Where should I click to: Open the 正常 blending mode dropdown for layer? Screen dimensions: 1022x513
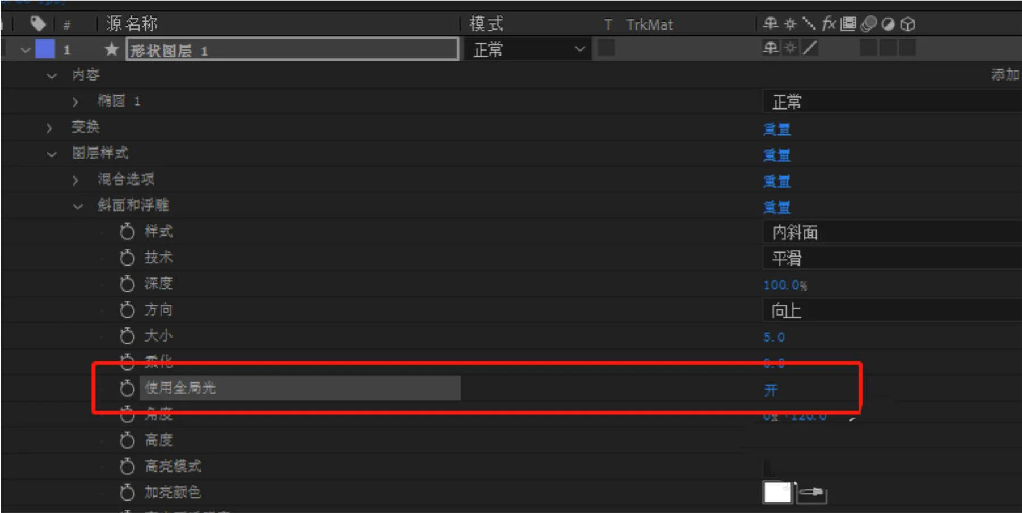[x=528, y=49]
